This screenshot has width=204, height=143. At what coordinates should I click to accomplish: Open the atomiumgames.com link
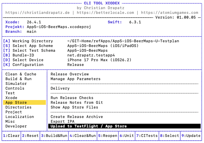(x=170, y=13)
